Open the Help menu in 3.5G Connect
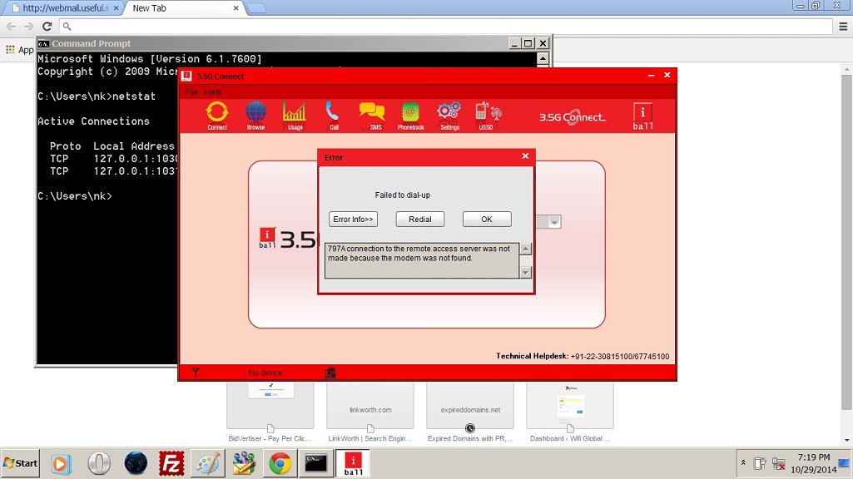Viewport: 853px width, 479px height. [213, 92]
